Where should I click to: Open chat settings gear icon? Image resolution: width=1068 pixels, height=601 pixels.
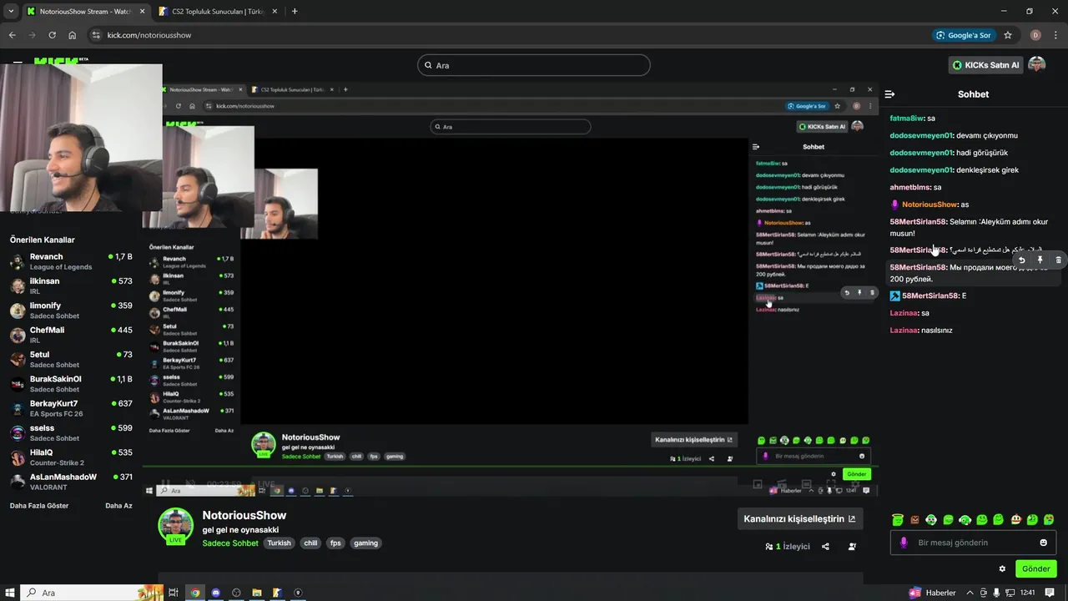pyautogui.click(x=1002, y=569)
